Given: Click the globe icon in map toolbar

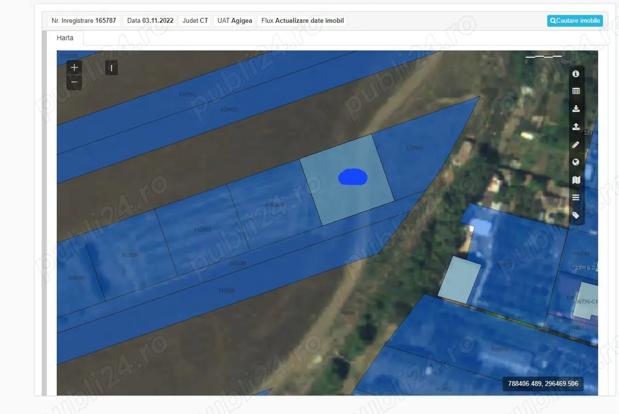Looking at the screenshot, I should [576, 162].
